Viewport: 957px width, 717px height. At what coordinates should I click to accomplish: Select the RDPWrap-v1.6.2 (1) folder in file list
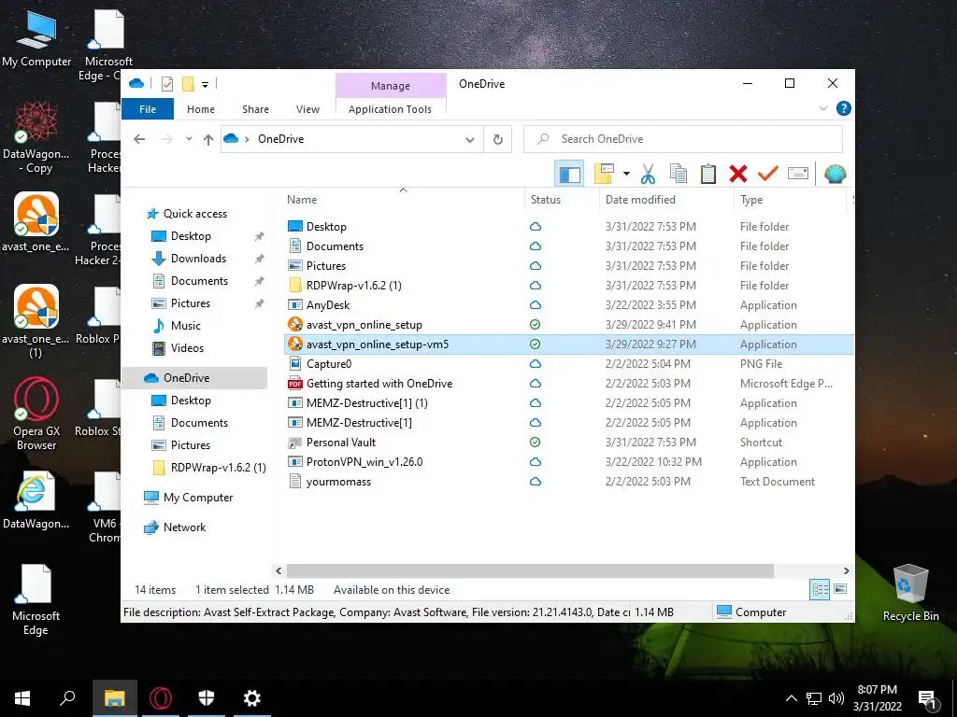353,286
